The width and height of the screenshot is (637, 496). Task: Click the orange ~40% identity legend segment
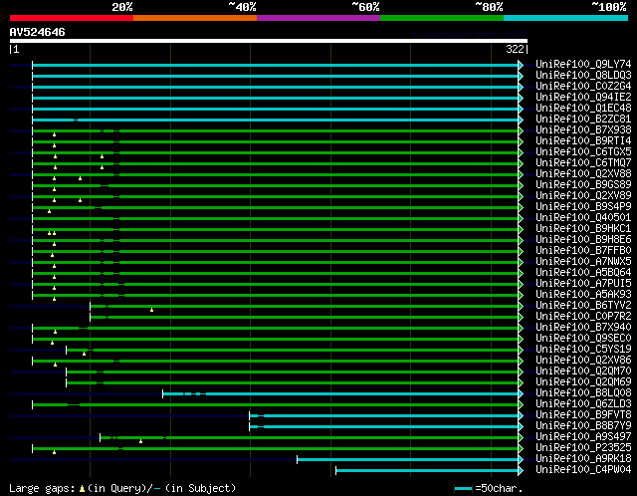(194, 18)
